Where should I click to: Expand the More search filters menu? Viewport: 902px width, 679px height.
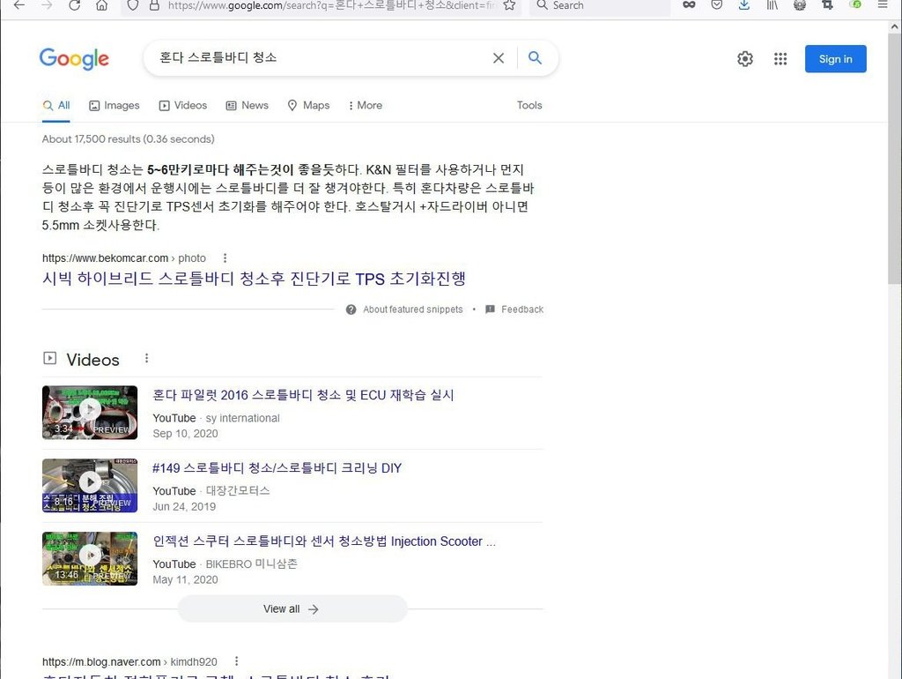click(365, 105)
